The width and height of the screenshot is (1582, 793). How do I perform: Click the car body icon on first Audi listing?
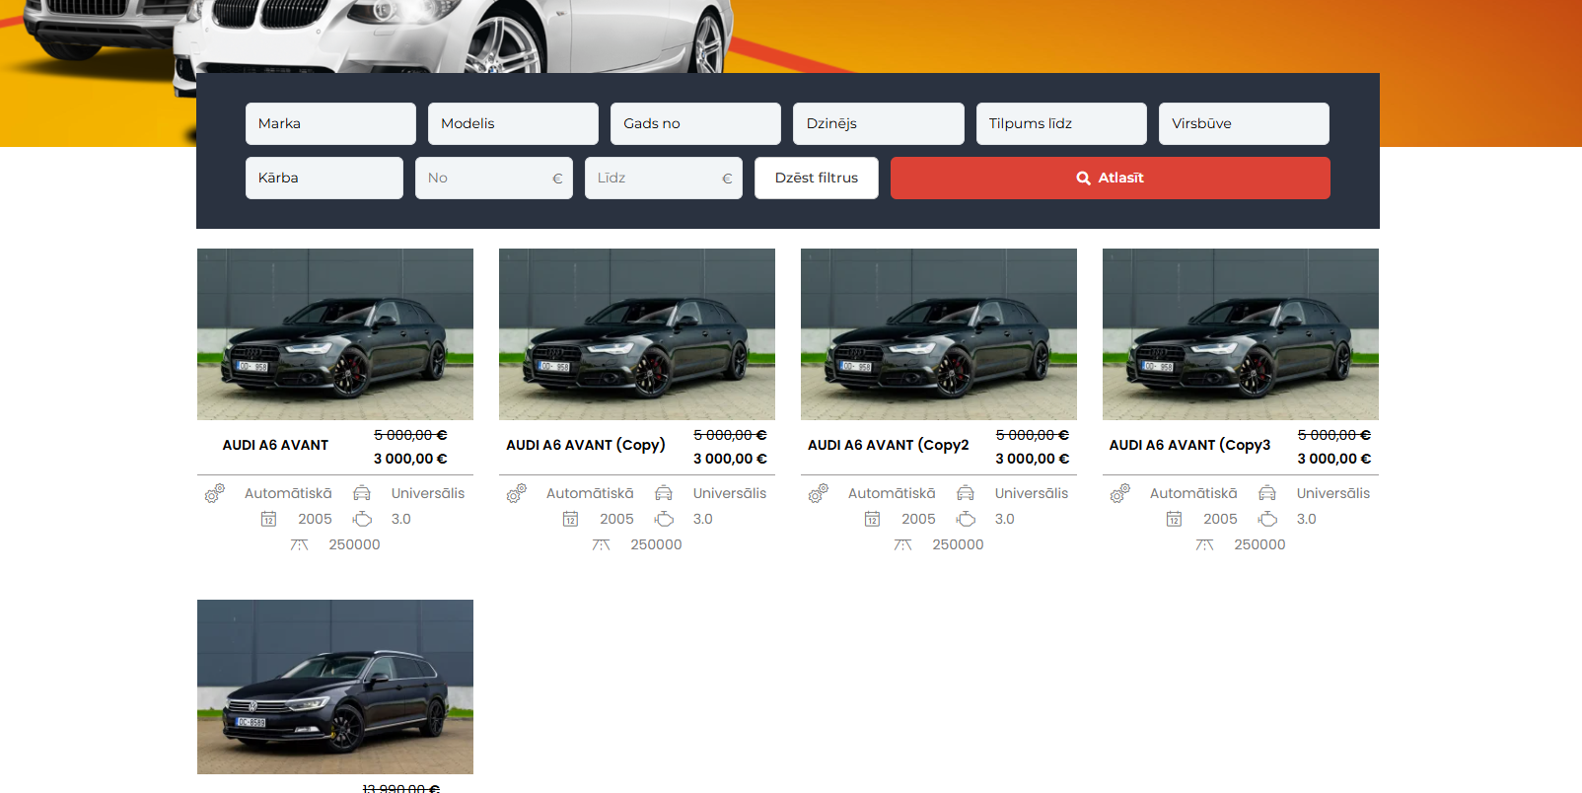362,493
